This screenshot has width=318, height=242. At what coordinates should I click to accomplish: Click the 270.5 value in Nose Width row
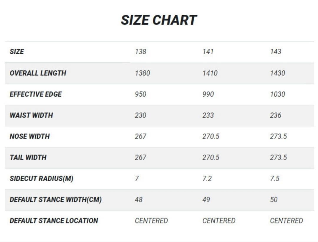click(x=211, y=136)
